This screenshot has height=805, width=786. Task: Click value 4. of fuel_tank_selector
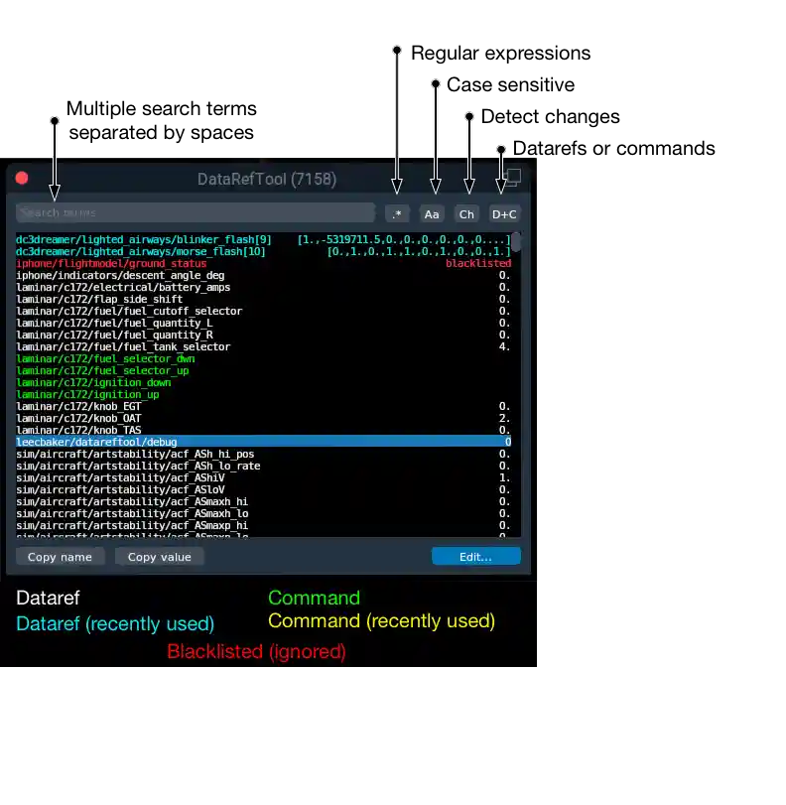coord(505,346)
